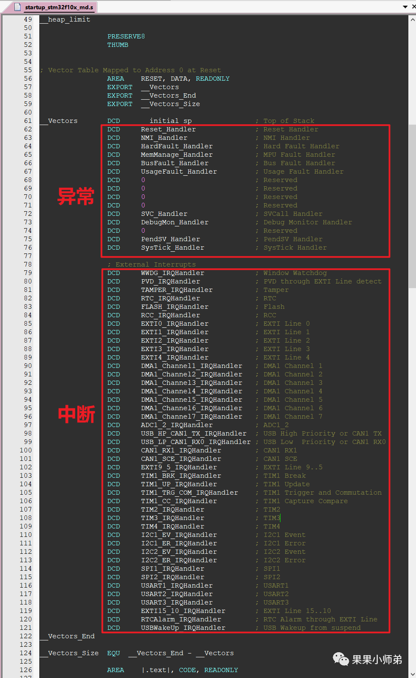Image resolution: width=416 pixels, height=678 pixels.
Task: Click RTC_IRQHandler text
Action: tap(170, 298)
